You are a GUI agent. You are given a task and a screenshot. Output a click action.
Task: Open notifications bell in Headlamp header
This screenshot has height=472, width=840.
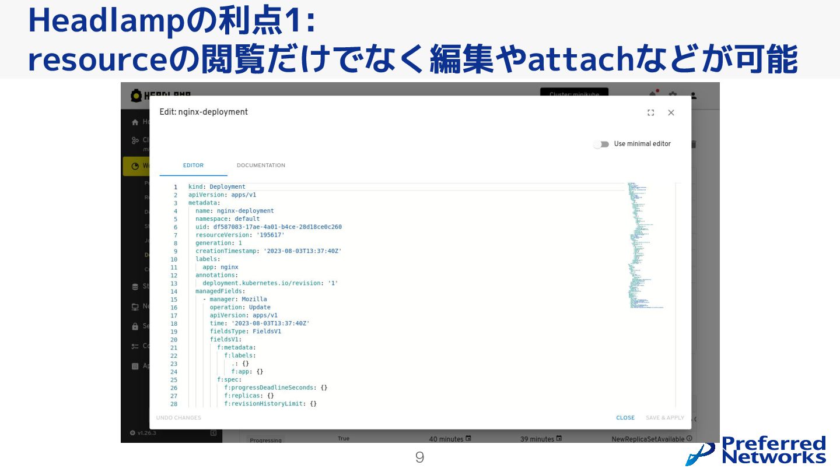point(653,95)
